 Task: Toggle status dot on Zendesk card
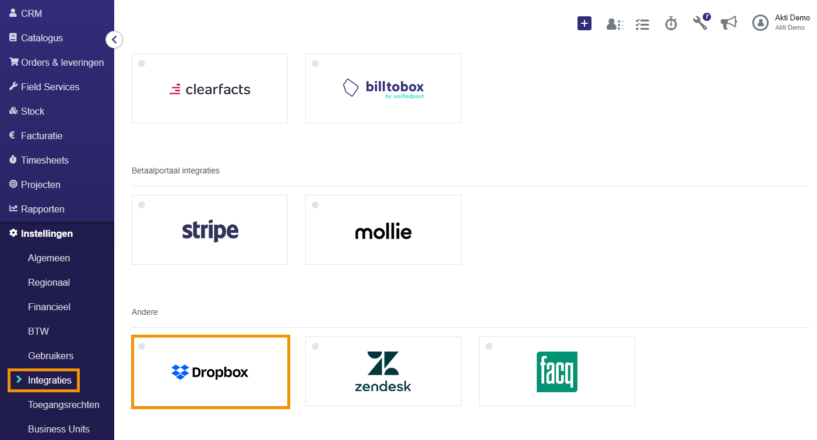tap(315, 346)
